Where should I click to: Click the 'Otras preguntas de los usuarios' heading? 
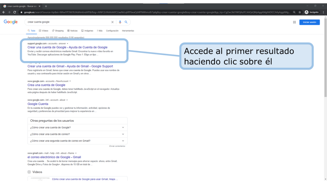(x=52, y=120)
